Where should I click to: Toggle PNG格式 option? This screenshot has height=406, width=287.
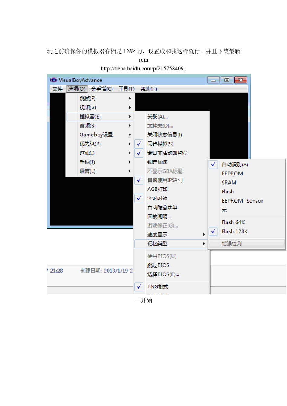click(171, 287)
